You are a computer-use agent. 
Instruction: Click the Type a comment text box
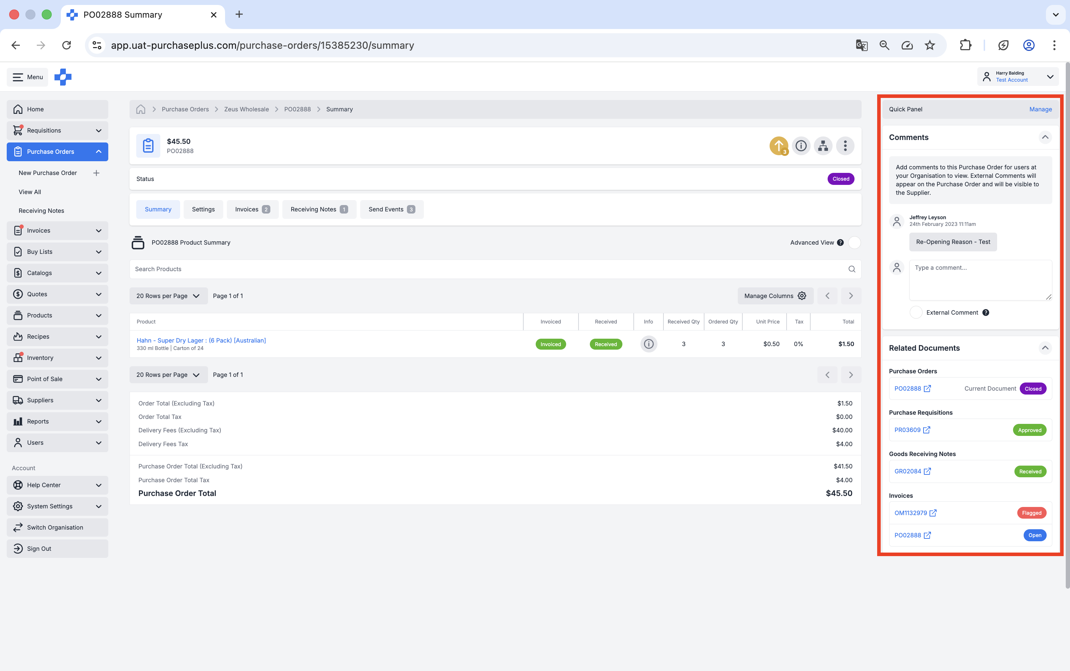click(x=980, y=280)
